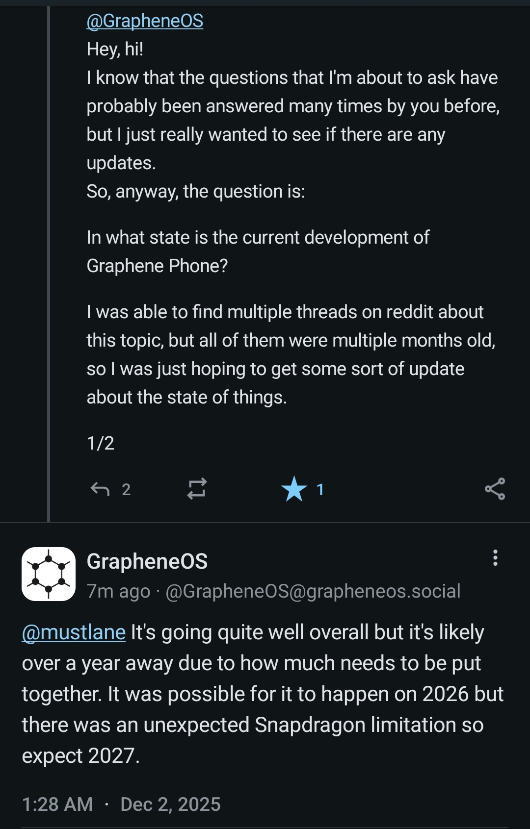Tap the favorite count number 1
This screenshot has height=829, width=530.
[320, 489]
